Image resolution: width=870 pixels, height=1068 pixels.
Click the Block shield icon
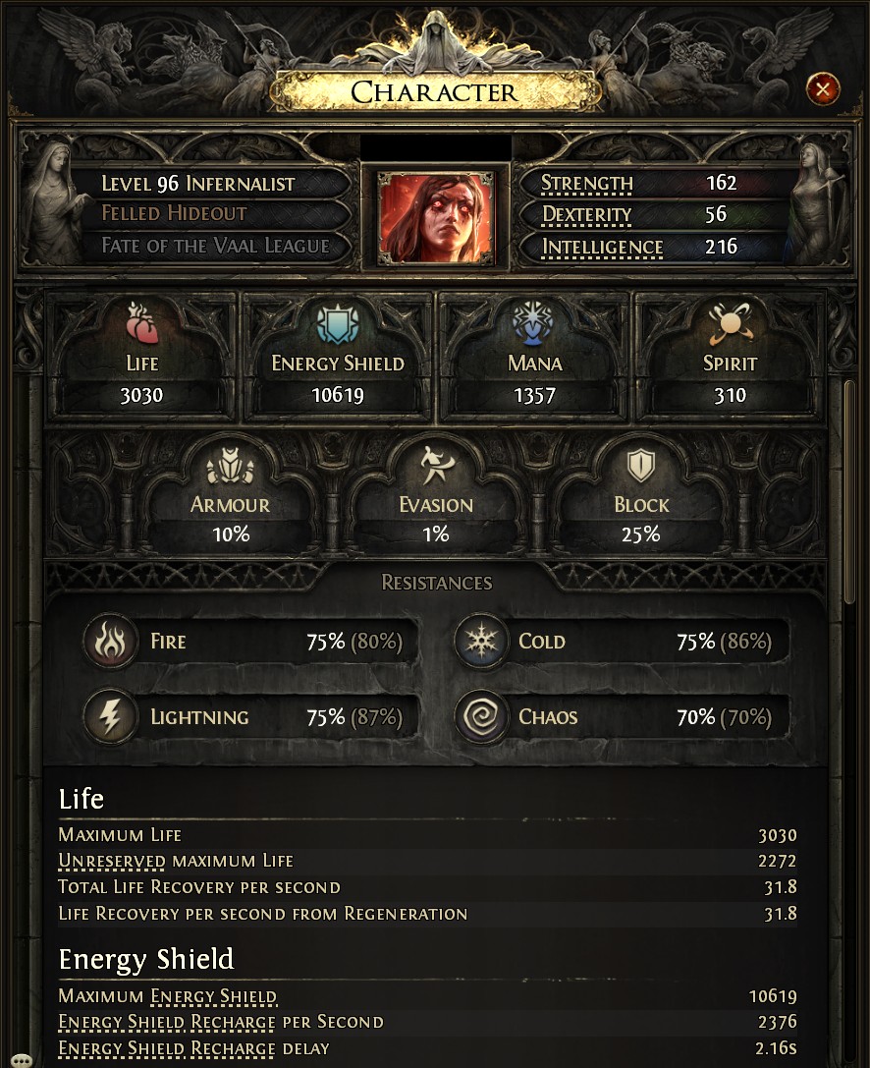pyautogui.click(x=640, y=466)
